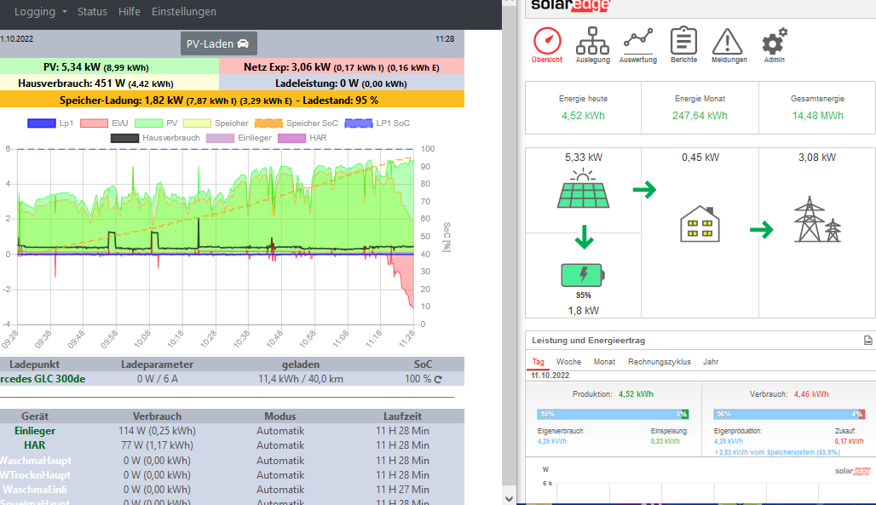Click the export icon beside Leistung und Energieertrag
Viewport: 876px width, 505px height.
[x=867, y=340]
